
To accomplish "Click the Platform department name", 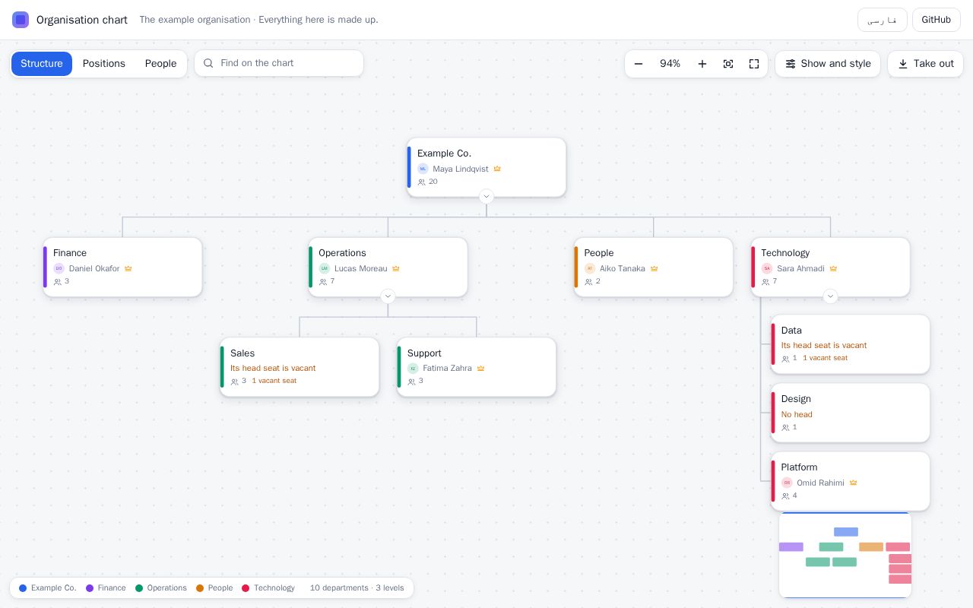I will tap(799, 467).
